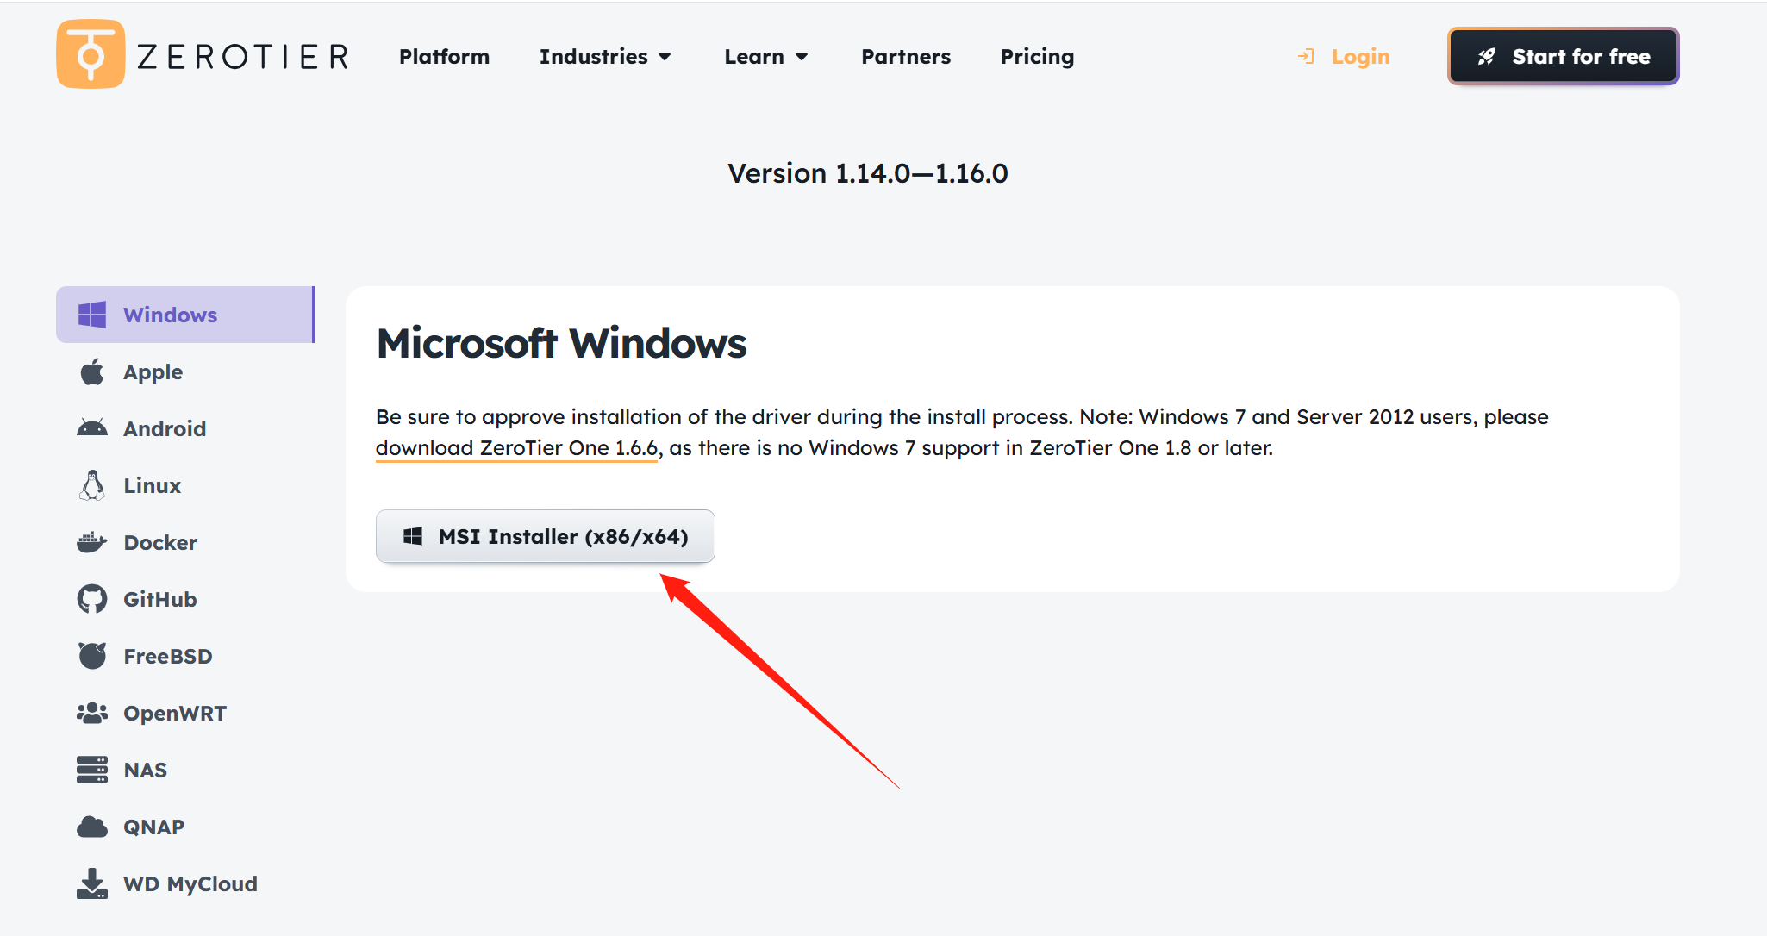Select the Windows tab in sidebar
The width and height of the screenshot is (1767, 936).
pyautogui.click(x=184, y=315)
